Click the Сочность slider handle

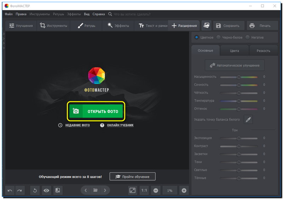click(x=239, y=85)
